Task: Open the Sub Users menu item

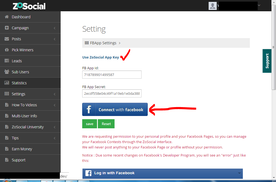Action: coord(30,72)
